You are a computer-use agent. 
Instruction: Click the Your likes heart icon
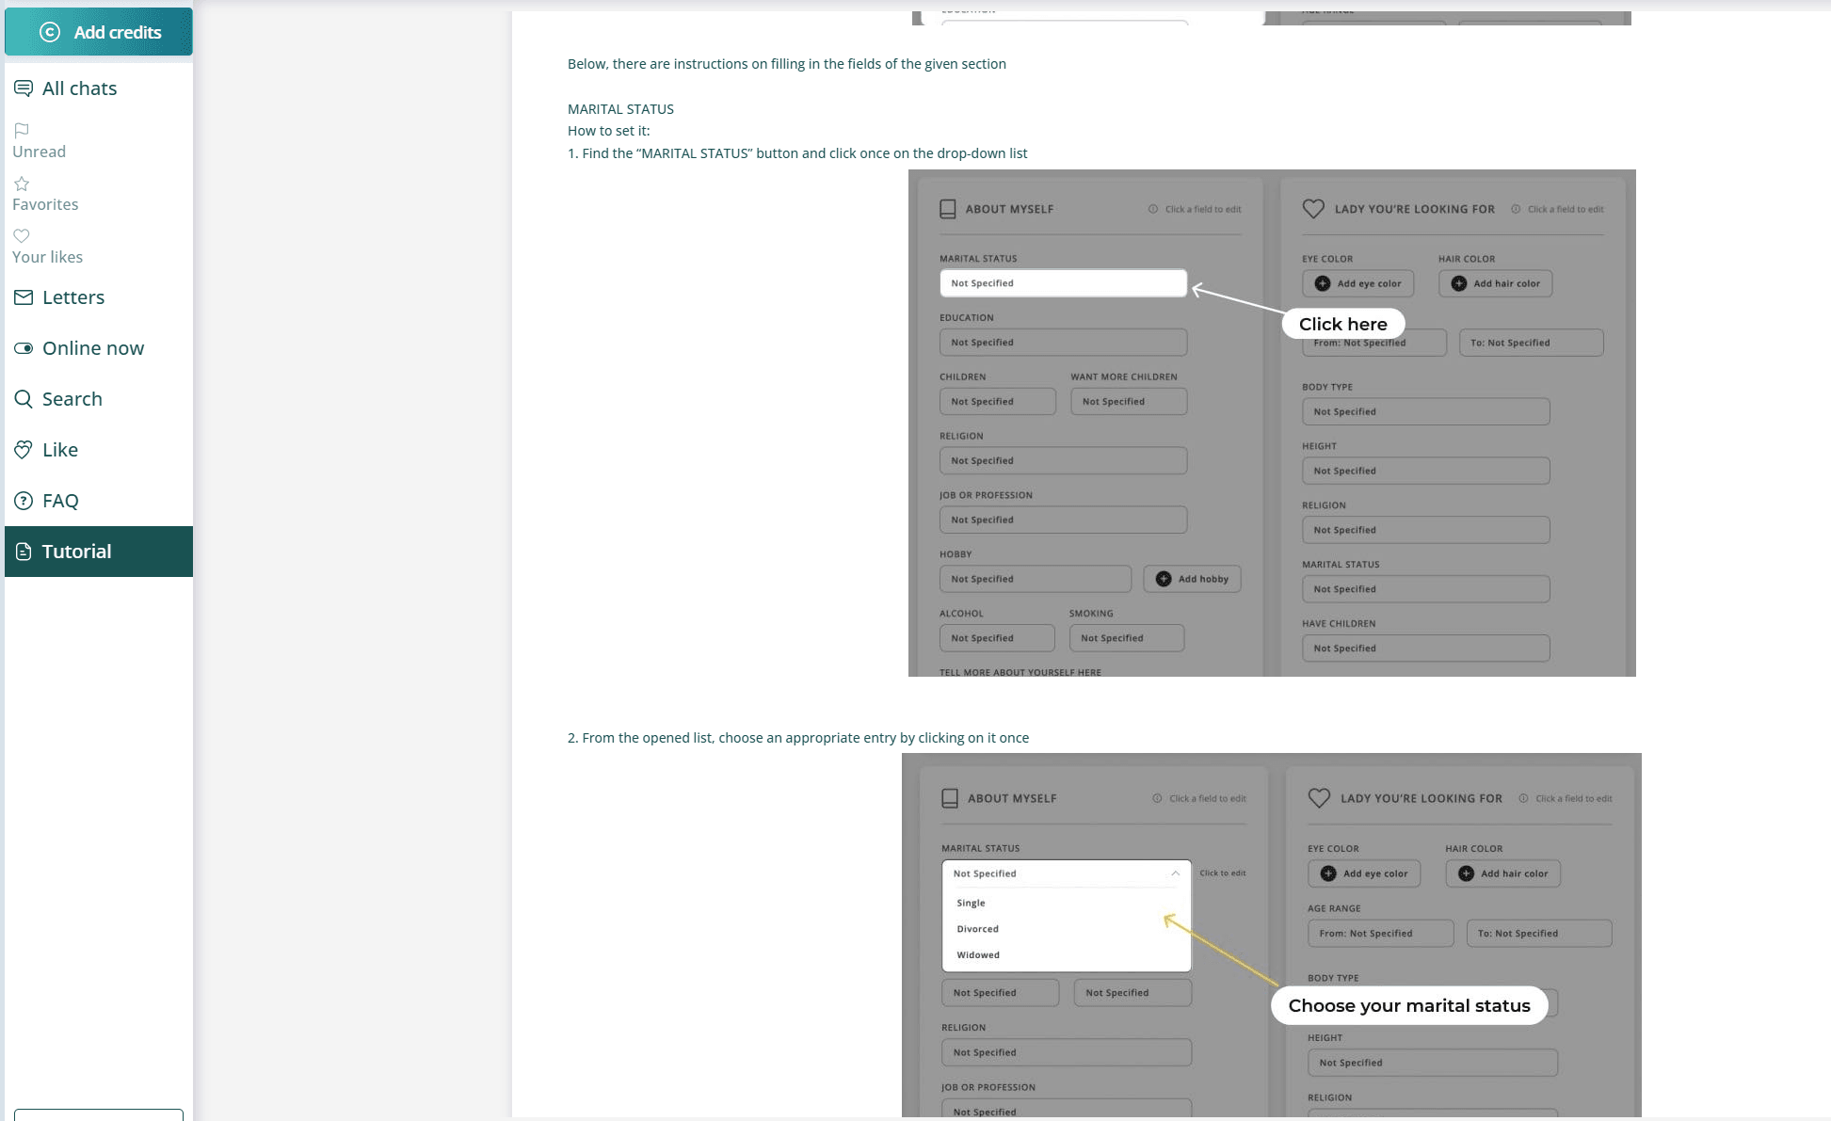pyautogui.click(x=22, y=235)
